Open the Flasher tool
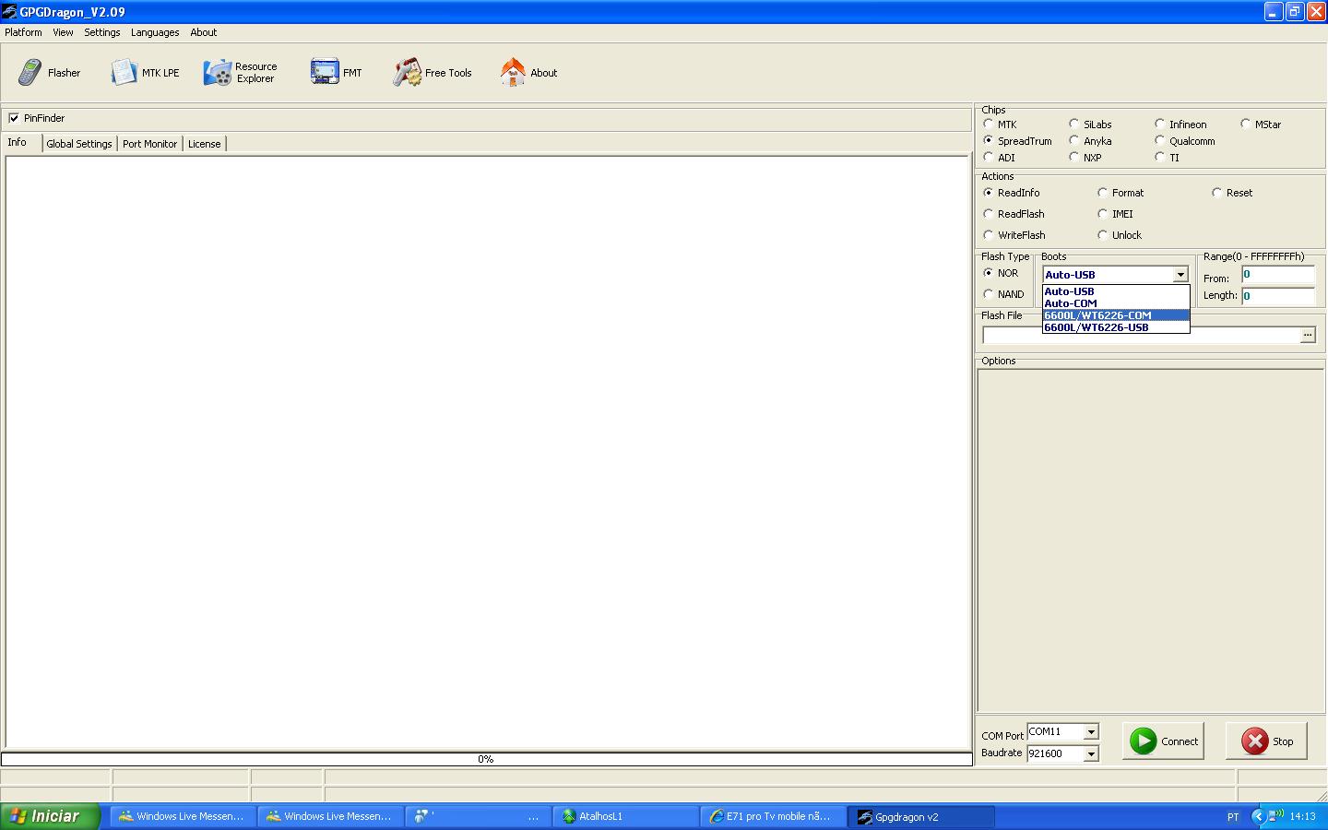The width and height of the screenshot is (1328, 830). pos(49,73)
